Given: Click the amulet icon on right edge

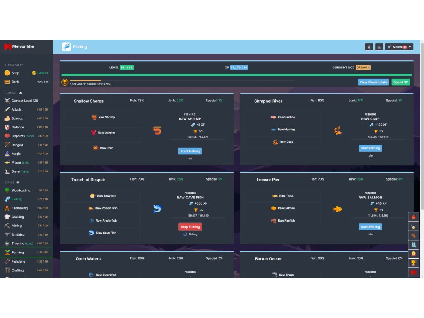Looking at the screenshot, I should 413,226.
